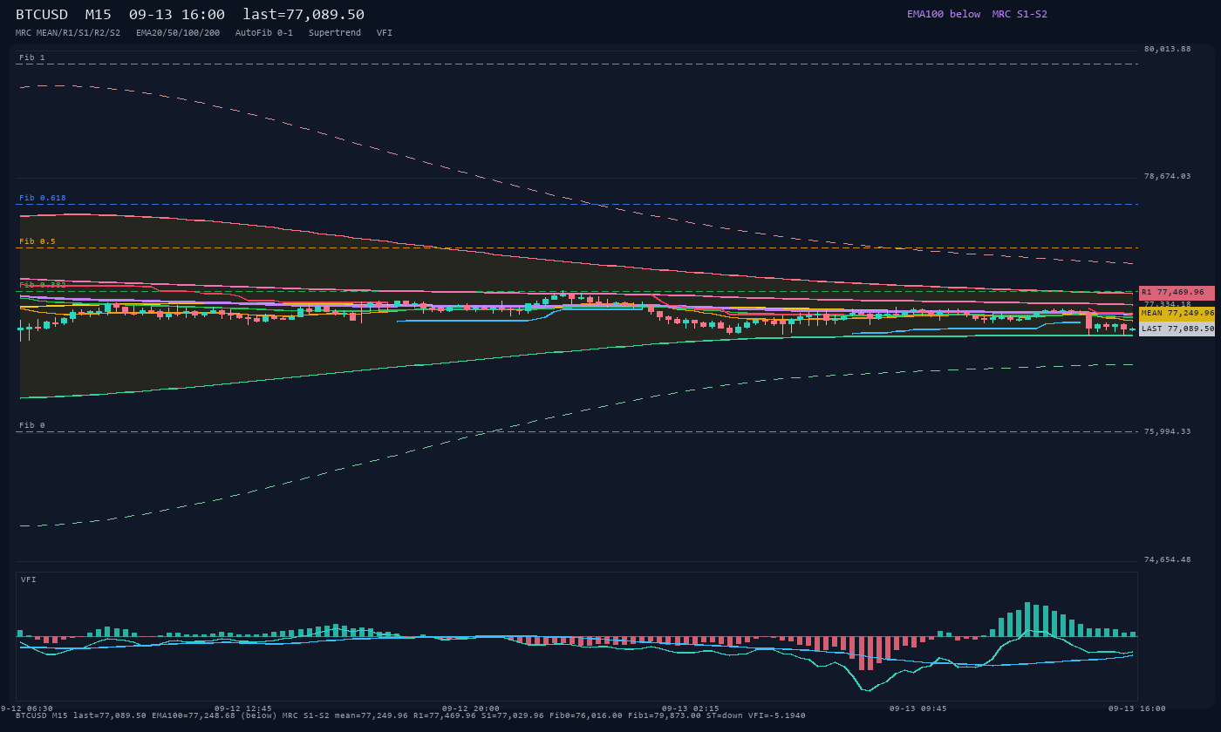Image resolution: width=1221 pixels, height=732 pixels.
Task: Click the 'Fib 0.5' level label
Action: click(38, 241)
